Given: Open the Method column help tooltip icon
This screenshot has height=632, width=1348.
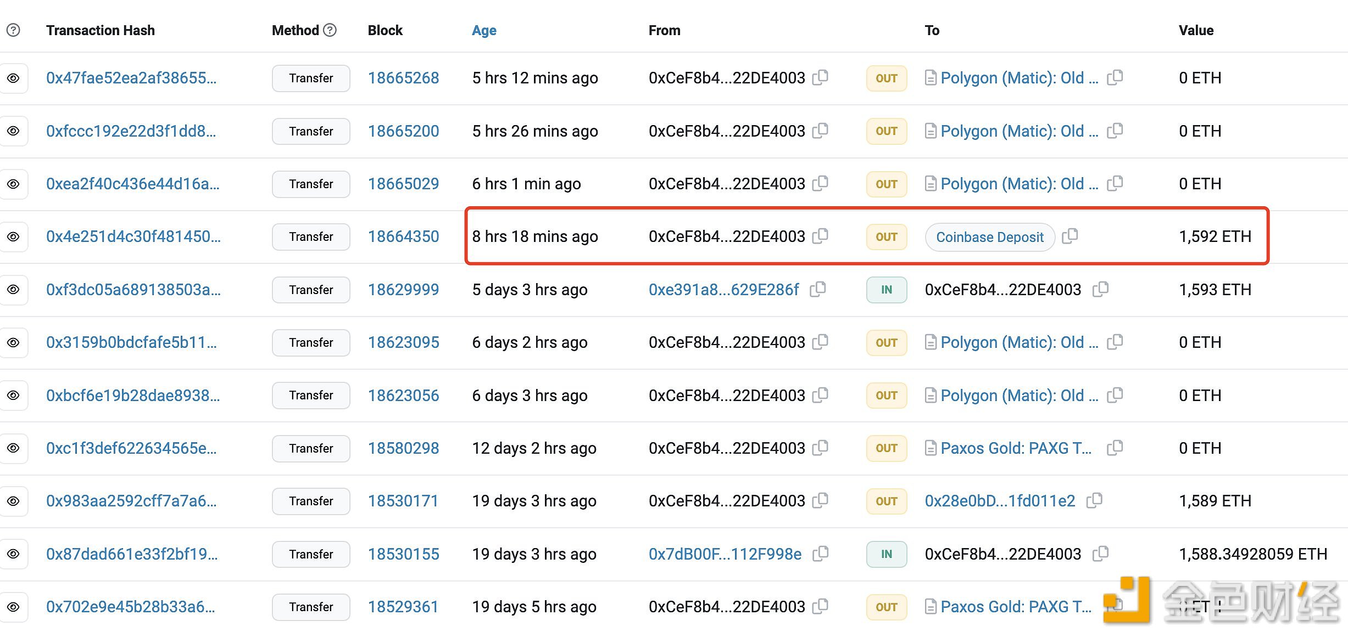Looking at the screenshot, I should click(330, 30).
